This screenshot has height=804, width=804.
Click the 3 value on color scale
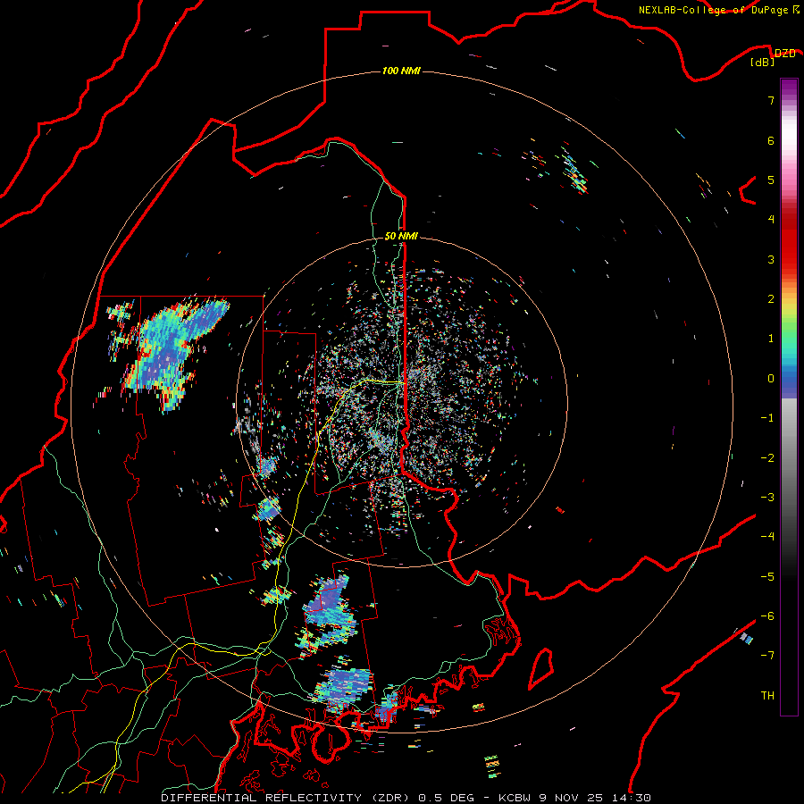(771, 259)
